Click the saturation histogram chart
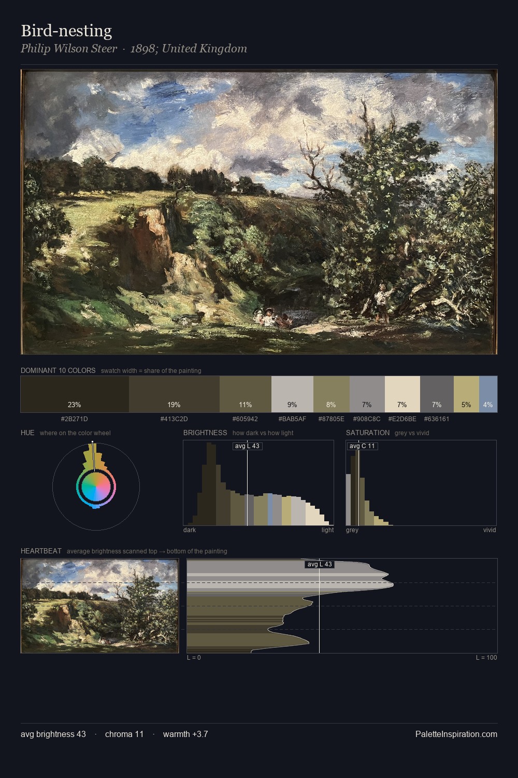Screen dimensions: 518x778 pyautogui.click(x=421, y=483)
